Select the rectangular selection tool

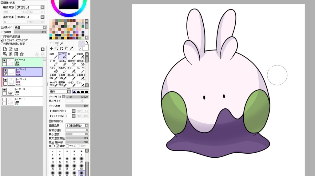(52, 43)
